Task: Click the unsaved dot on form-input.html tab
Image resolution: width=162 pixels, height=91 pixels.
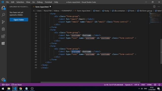Action: coord(50,7)
